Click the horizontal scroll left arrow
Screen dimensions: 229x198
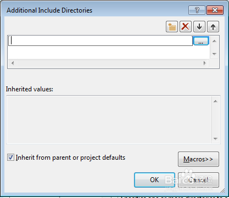13,63
